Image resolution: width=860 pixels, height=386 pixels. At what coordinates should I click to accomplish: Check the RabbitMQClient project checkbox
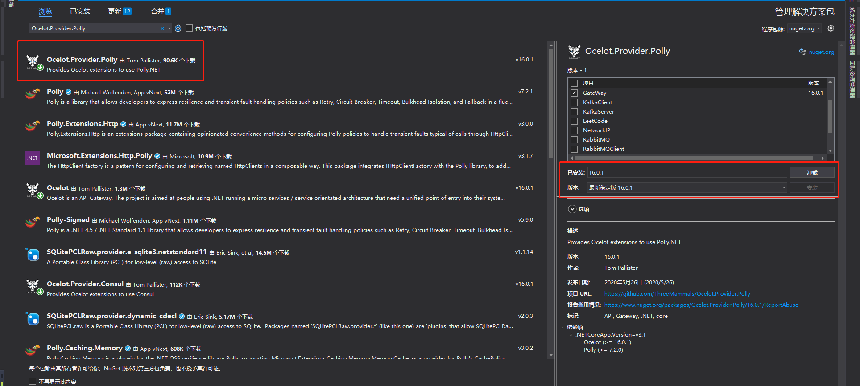574,149
